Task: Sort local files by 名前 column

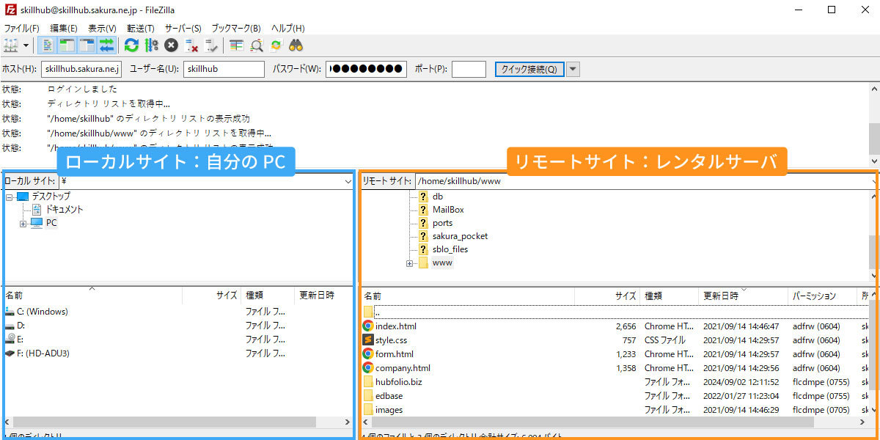Action: (x=92, y=296)
